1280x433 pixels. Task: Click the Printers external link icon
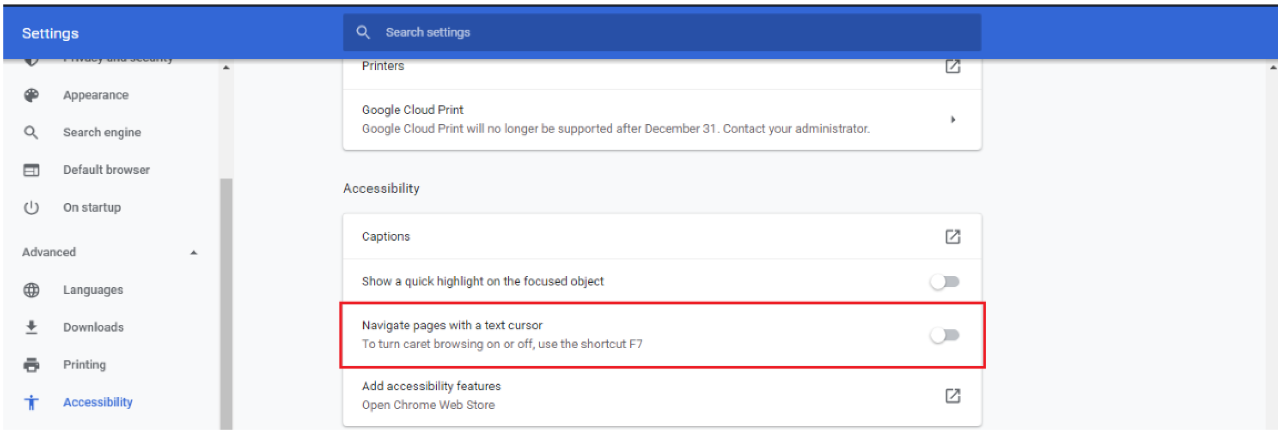[x=952, y=67]
